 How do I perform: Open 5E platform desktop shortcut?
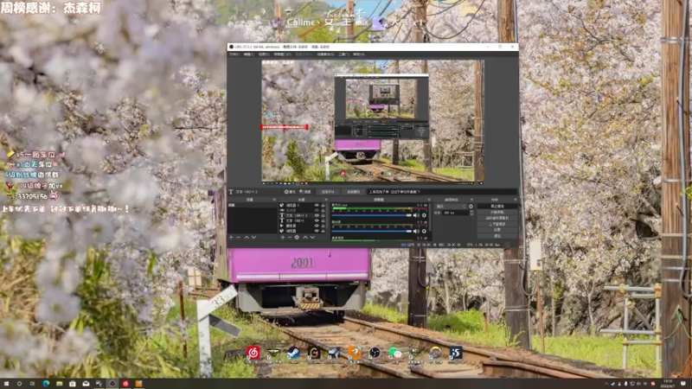point(456,353)
